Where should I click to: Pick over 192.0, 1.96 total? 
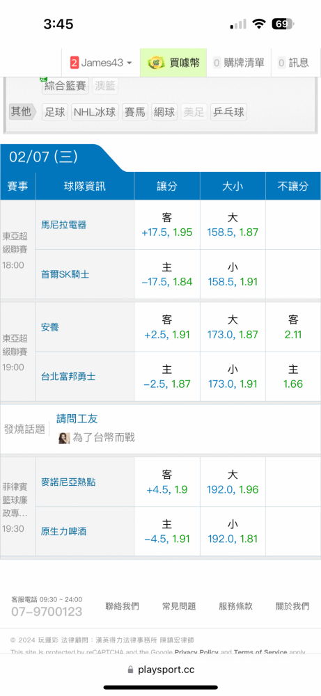[x=233, y=482]
